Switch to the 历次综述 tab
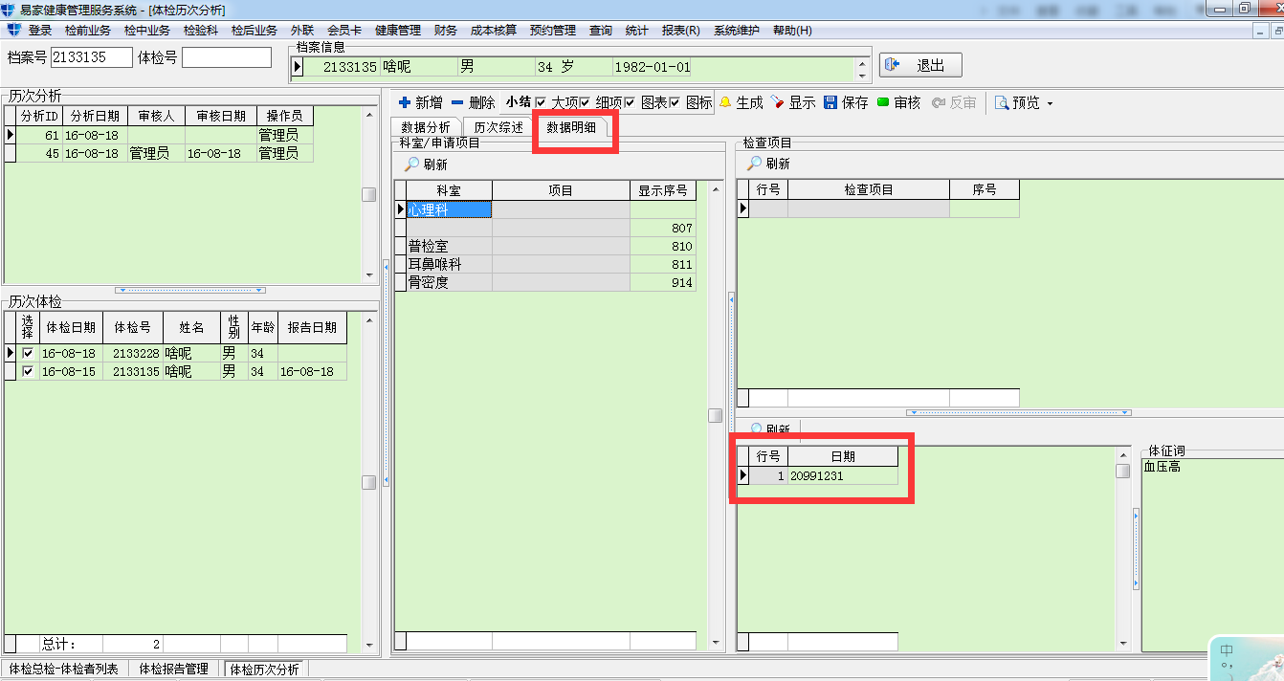 click(x=498, y=127)
